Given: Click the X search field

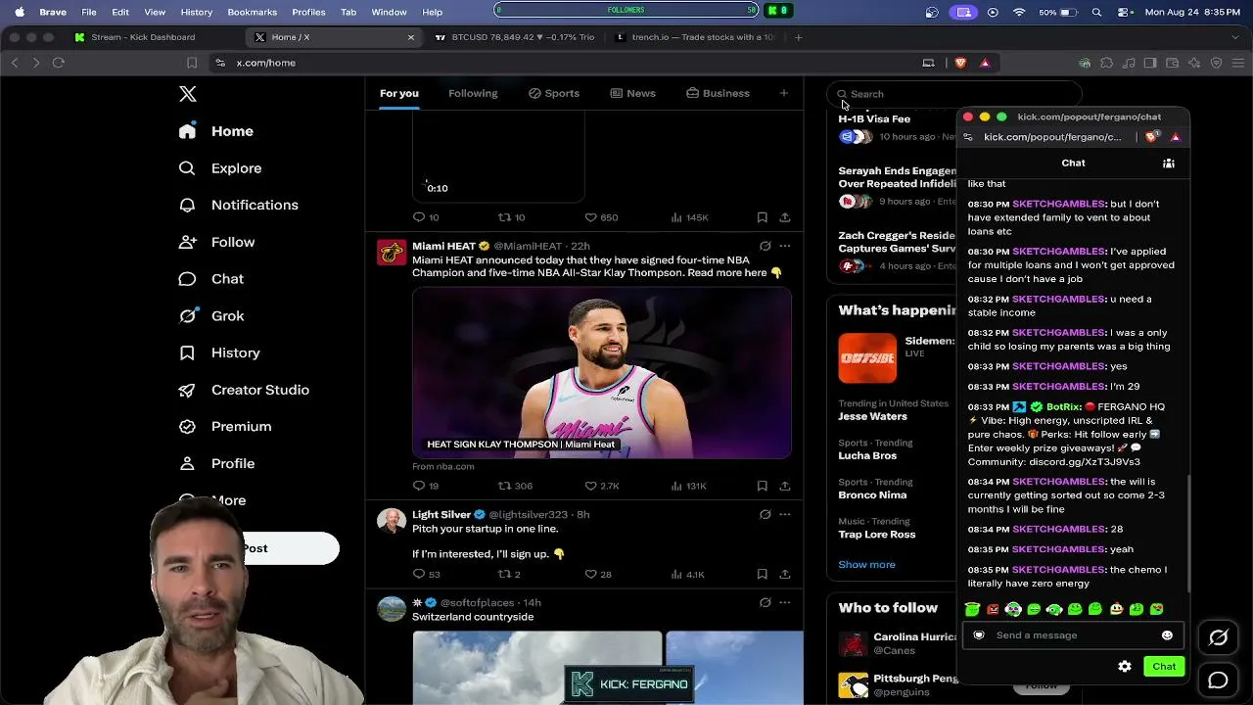Looking at the screenshot, I should tap(954, 94).
